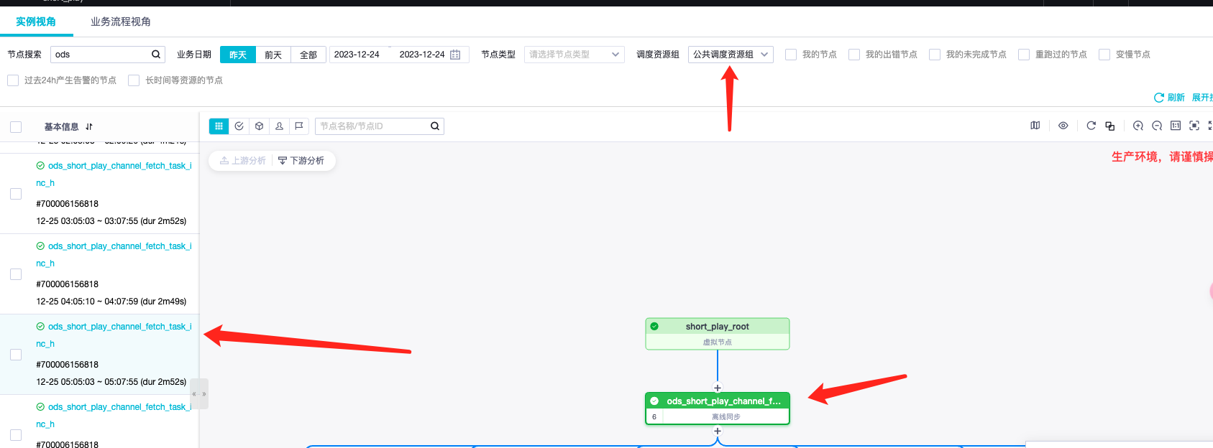The height and width of the screenshot is (448, 1213).
Task: Expand the plus button below short_play_root
Action: (x=717, y=388)
